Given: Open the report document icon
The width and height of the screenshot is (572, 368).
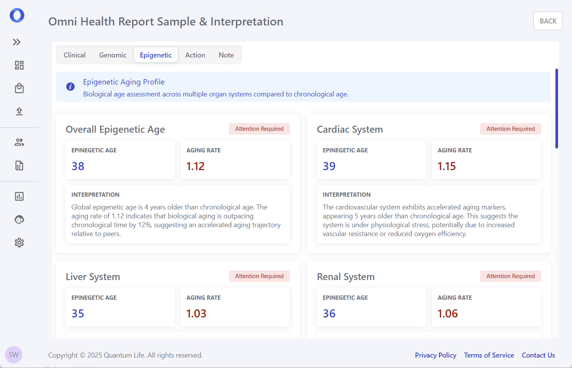Looking at the screenshot, I should pos(19,165).
